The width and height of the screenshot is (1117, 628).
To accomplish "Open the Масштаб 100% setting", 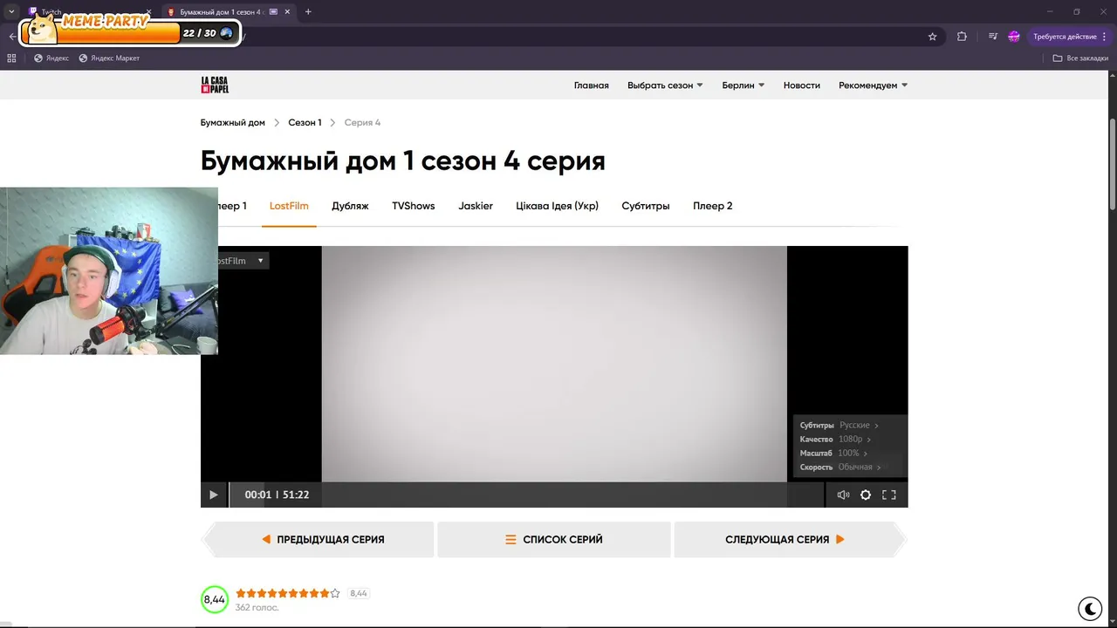I will click(x=833, y=454).
